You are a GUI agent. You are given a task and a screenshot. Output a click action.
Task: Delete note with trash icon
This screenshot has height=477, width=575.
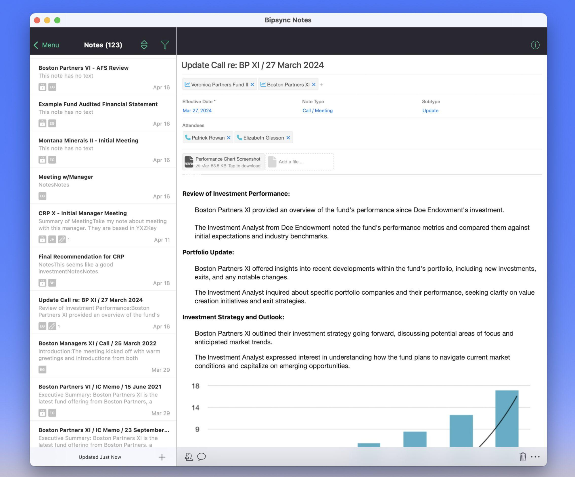click(523, 457)
